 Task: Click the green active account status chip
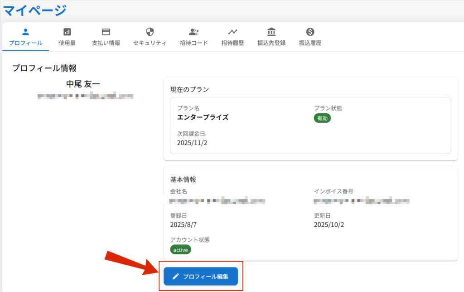[181, 250]
